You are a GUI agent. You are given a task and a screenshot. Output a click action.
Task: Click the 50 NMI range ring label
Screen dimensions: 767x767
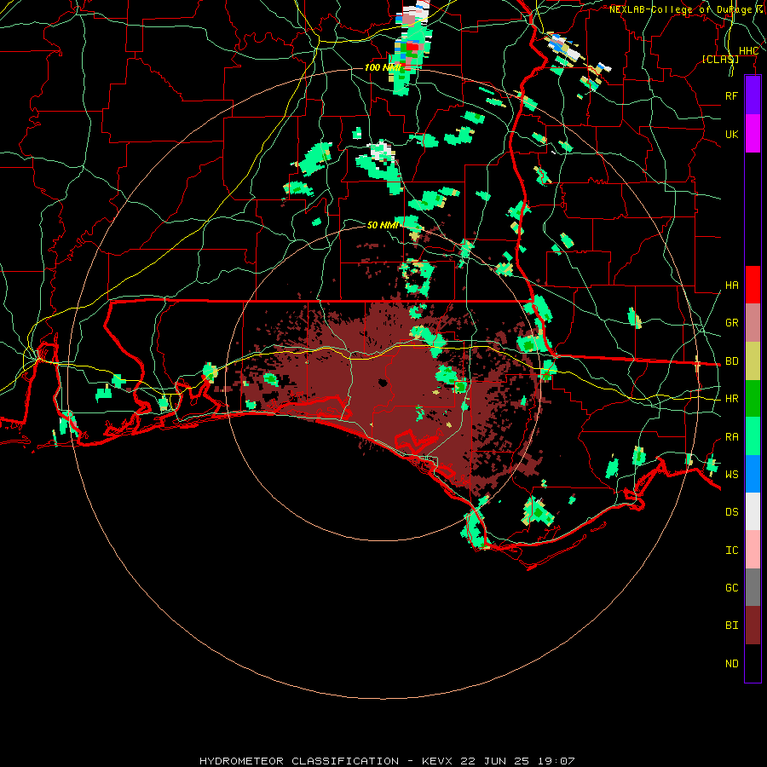[383, 225]
